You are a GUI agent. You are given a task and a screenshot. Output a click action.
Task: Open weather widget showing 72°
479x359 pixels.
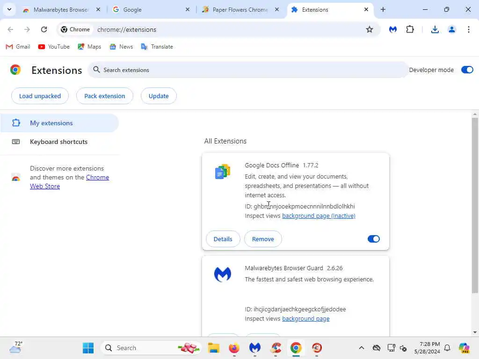pos(15,347)
